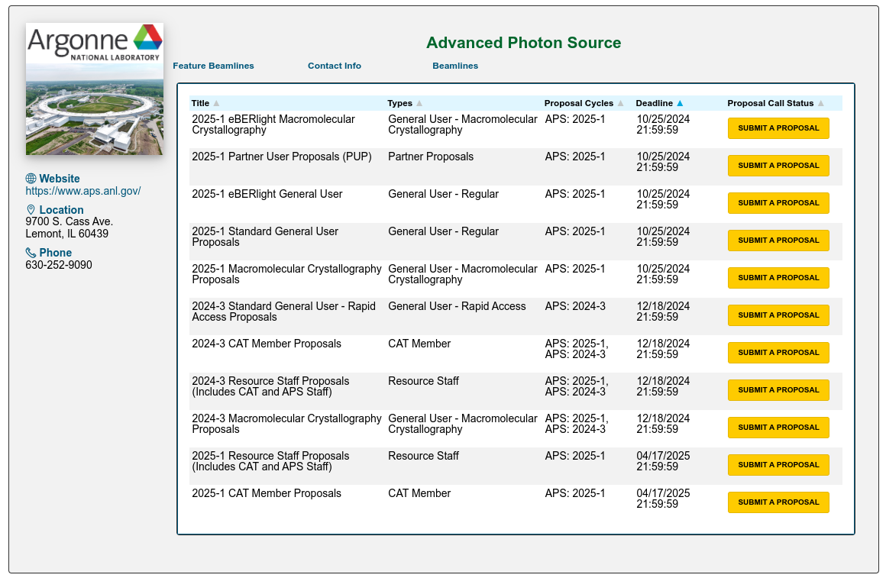The width and height of the screenshot is (886, 578).
Task: Click the globe Website icon
Action: click(31, 179)
